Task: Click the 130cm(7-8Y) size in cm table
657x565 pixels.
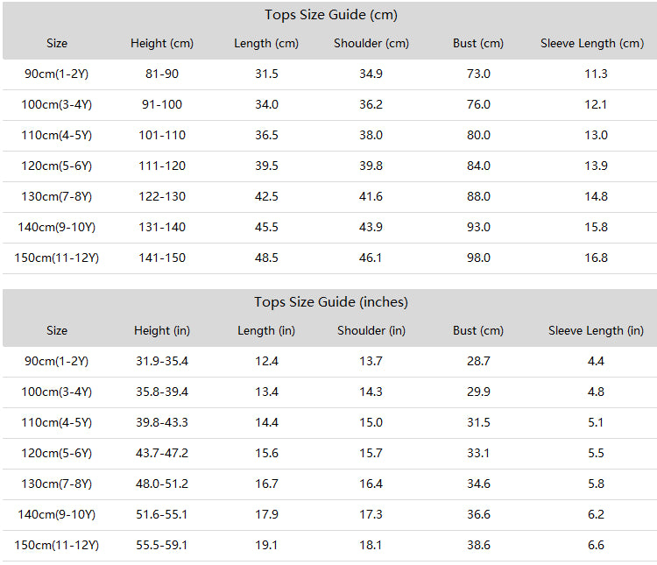Action: (57, 196)
